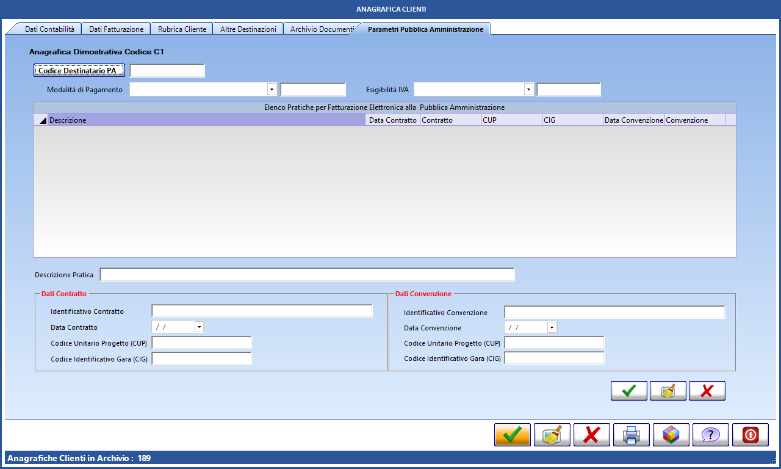This screenshot has width=781, height=469.
Task: Clear the form with the bottom broom icon
Action: pyautogui.click(x=552, y=435)
